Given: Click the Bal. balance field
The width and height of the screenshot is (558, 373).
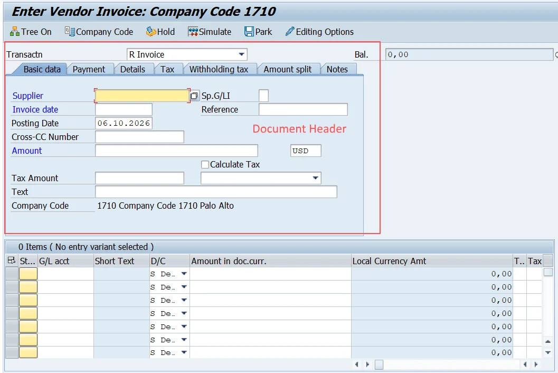Looking at the screenshot, I should 469,54.
